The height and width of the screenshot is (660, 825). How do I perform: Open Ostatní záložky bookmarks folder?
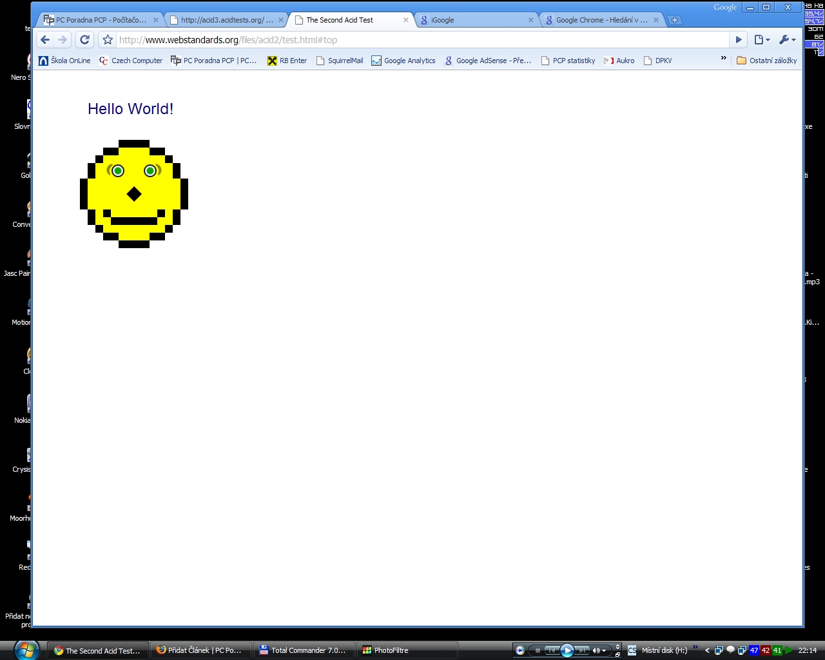coord(767,61)
